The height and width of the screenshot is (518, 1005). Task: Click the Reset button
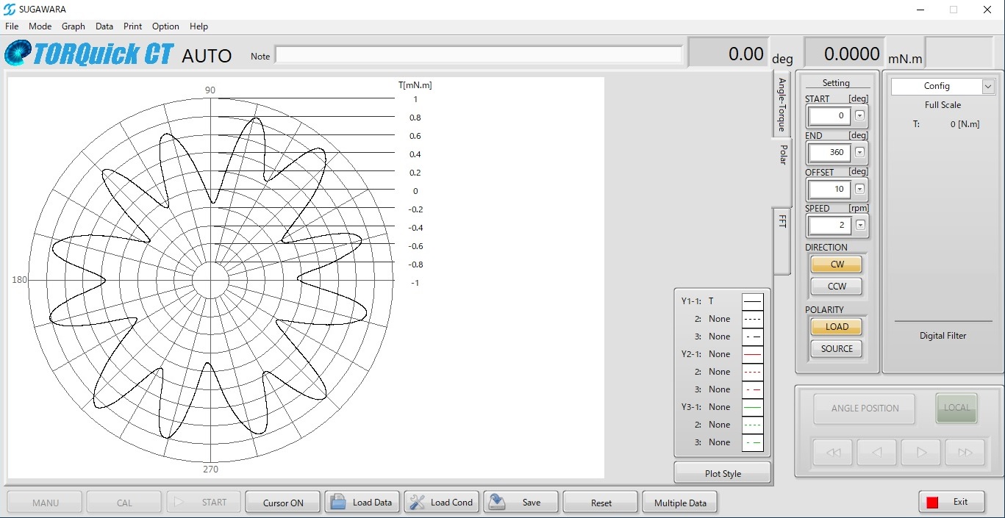tap(601, 503)
